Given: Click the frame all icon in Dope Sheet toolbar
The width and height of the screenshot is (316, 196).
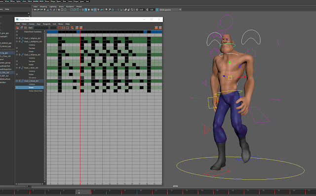Looking at the screenshot, I should tap(59, 28).
